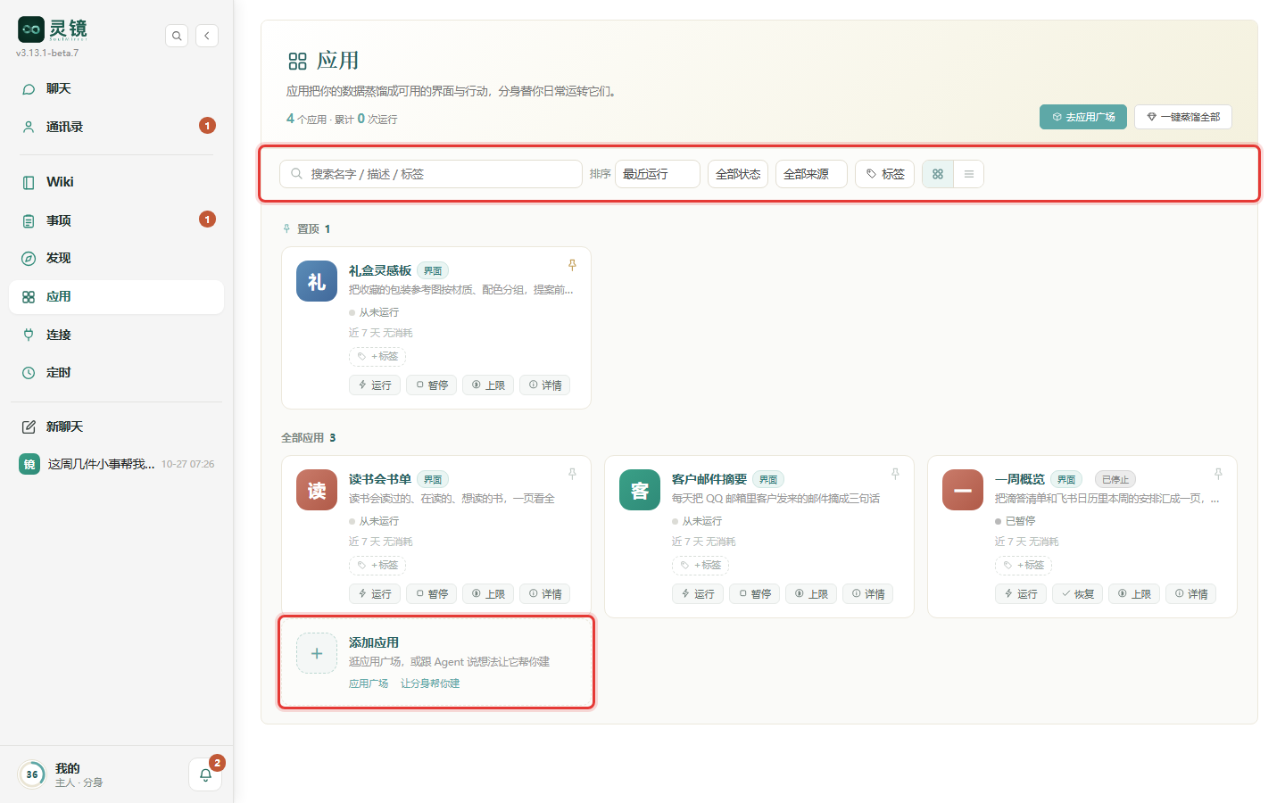Click the 灵镜 logo
Image resolution: width=1285 pixels, height=803 pixels.
pyautogui.click(x=53, y=29)
